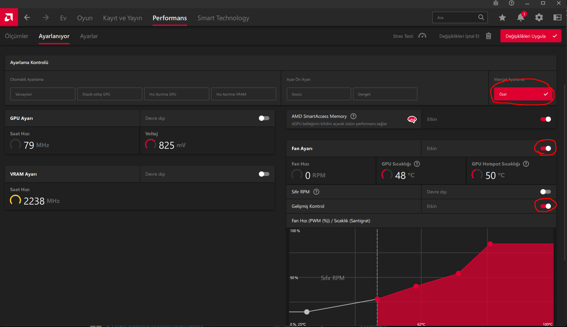The image size is (567, 327).
Task: Click the Stres Testi gauge icon
Action: [422, 36]
